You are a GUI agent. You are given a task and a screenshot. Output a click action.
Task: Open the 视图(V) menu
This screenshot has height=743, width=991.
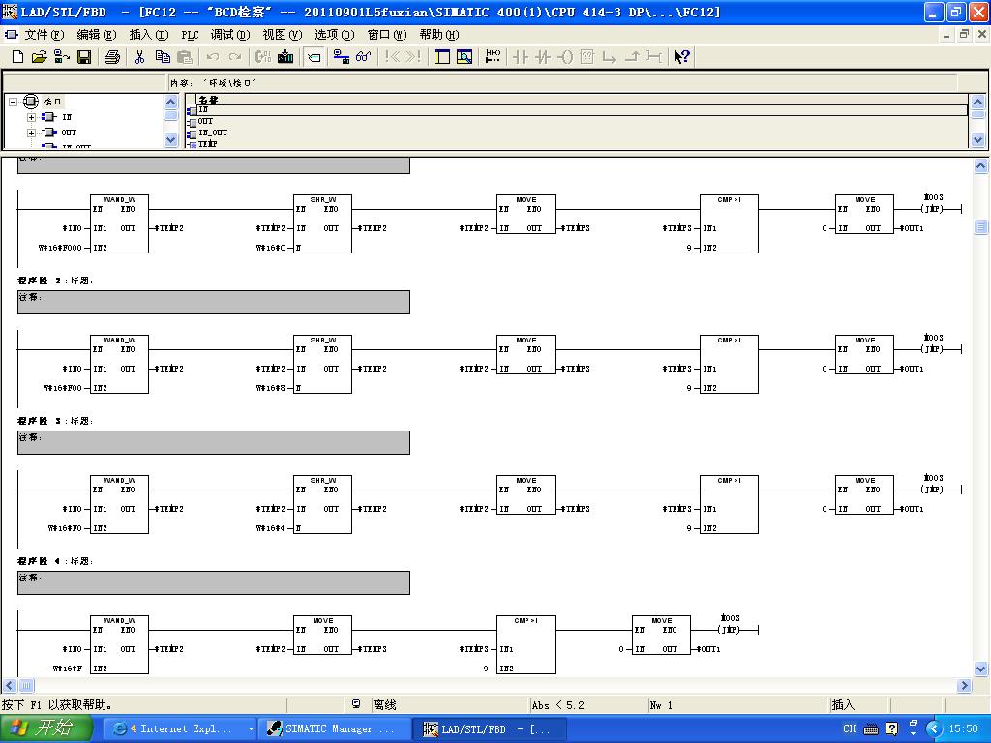[x=283, y=35]
